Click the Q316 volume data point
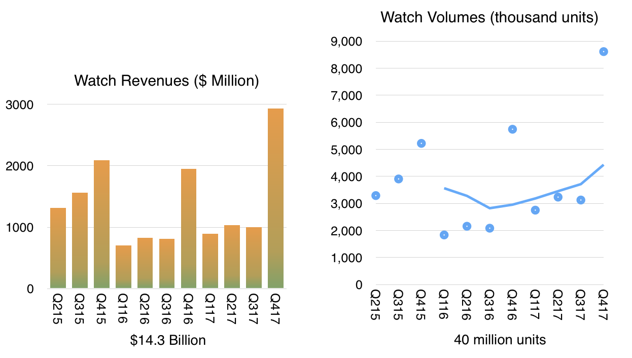Image resolution: width=632 pixels, height=358 pixels. (489, 228)
